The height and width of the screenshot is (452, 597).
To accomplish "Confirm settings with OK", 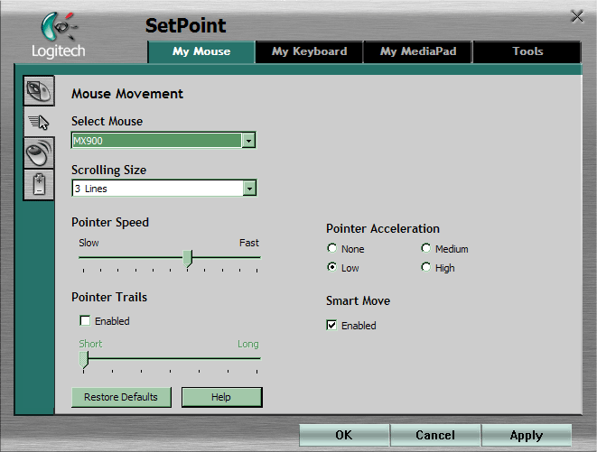I will [x=344, y=435].
